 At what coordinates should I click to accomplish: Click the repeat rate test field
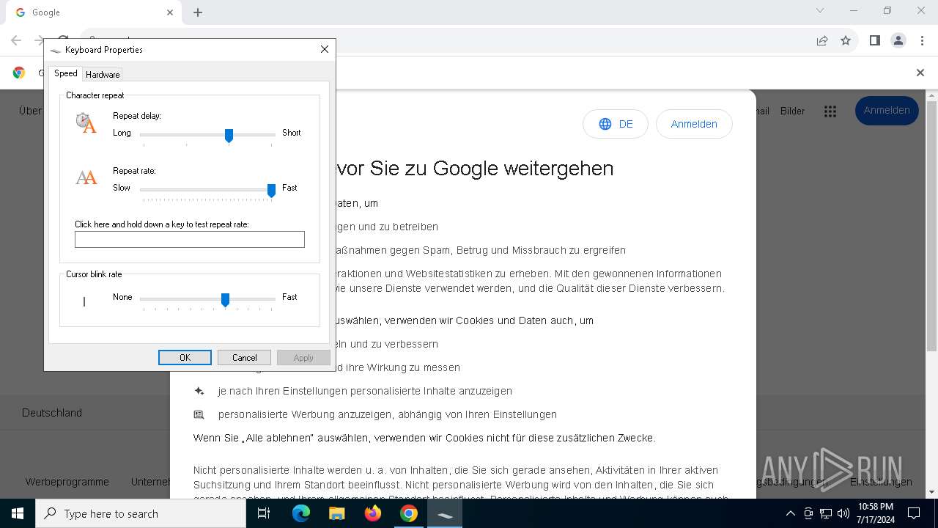(190, 239)
